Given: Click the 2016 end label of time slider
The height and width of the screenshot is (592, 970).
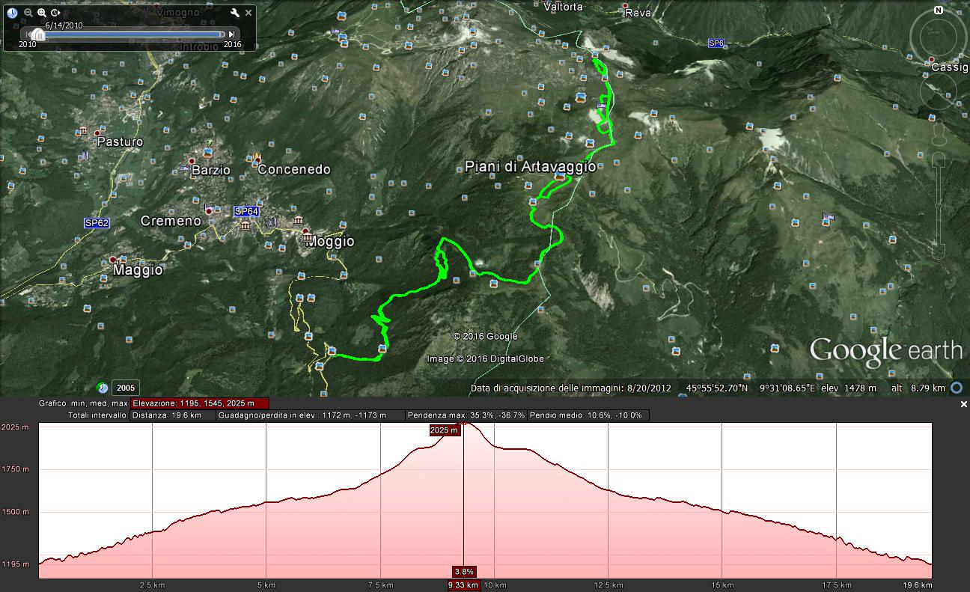Looking at the screenshot, I should tap(233, 44).
